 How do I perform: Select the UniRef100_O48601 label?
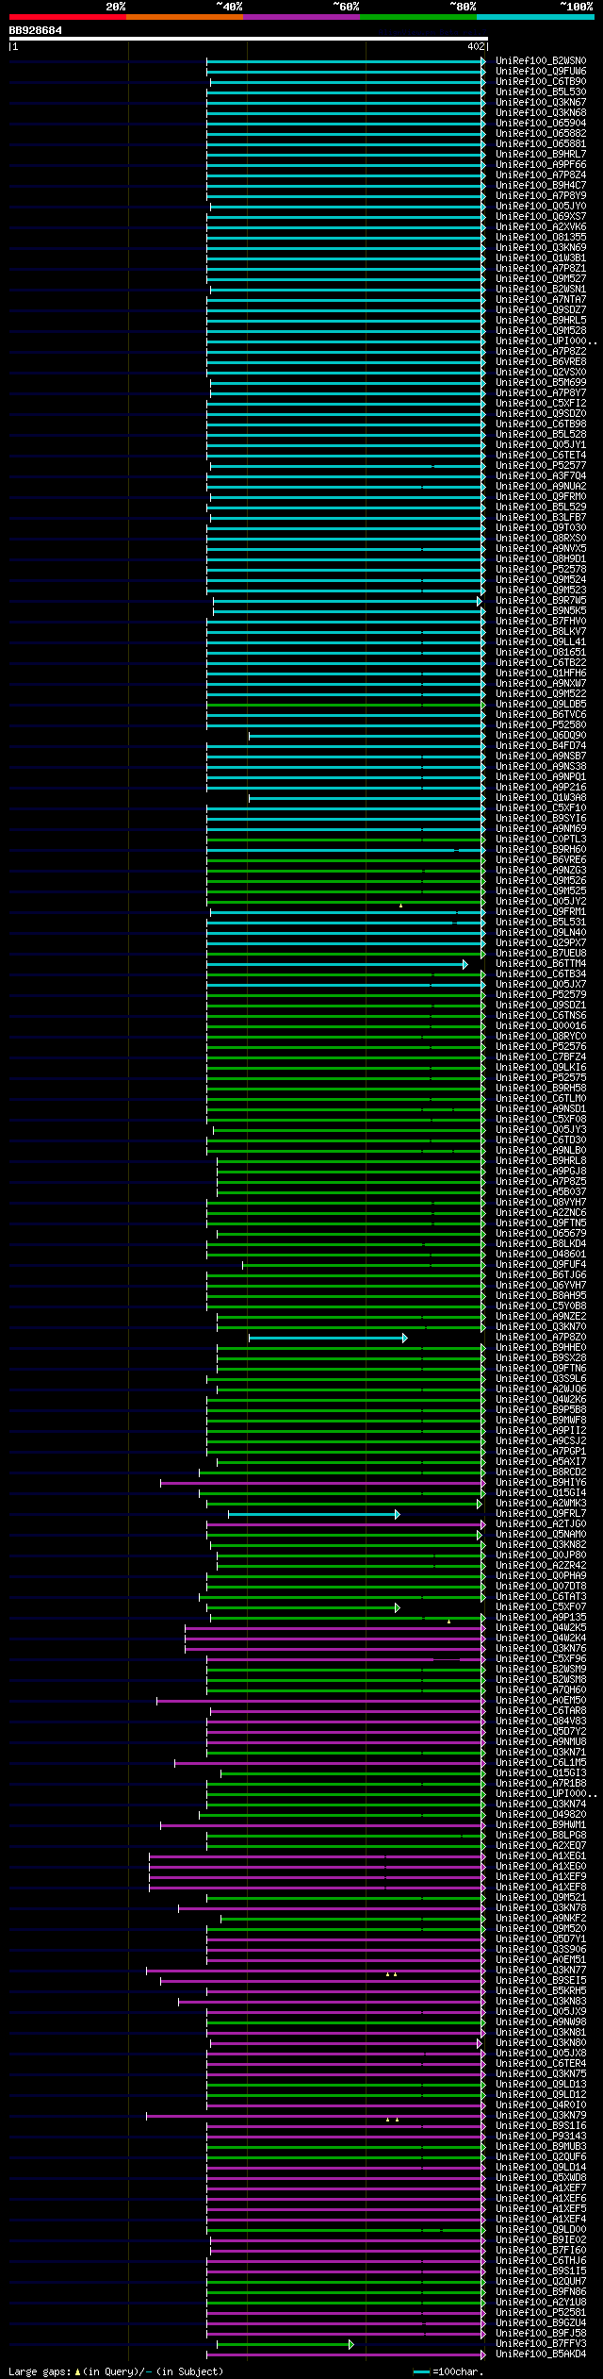[541, 1255]
